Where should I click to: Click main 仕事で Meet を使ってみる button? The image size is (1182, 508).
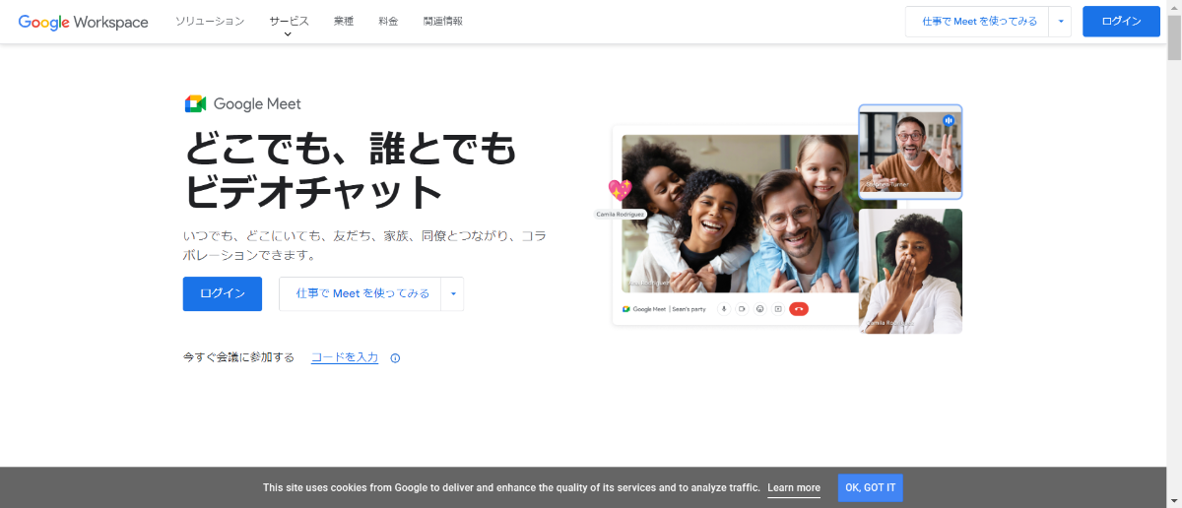pos(361,293)
